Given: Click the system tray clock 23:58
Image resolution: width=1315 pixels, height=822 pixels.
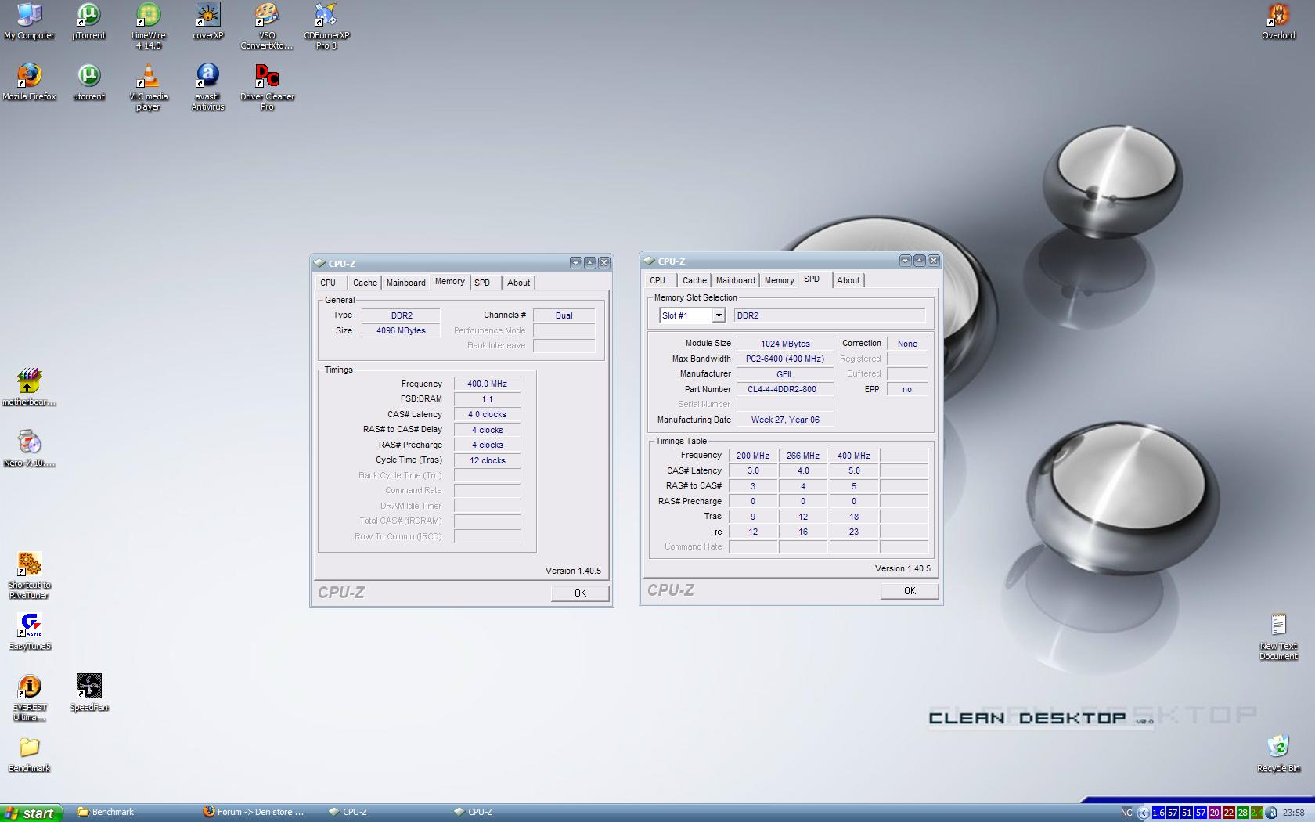Looking at the screenshot, I should [x=1293, y=813].
